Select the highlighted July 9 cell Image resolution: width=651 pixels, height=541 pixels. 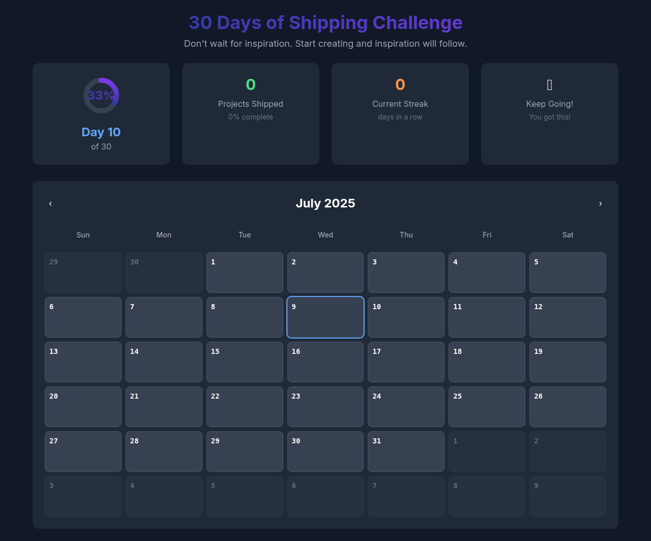(x=325, y=317)
